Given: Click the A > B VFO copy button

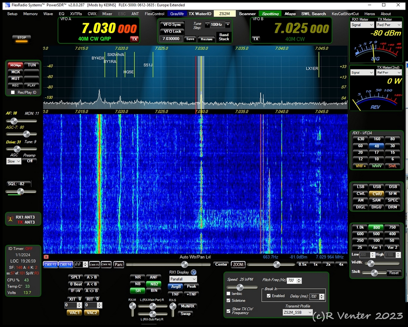Looking at the screenshot, I should [x=92, y=277].
